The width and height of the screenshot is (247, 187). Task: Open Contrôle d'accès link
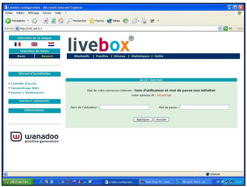23,83
